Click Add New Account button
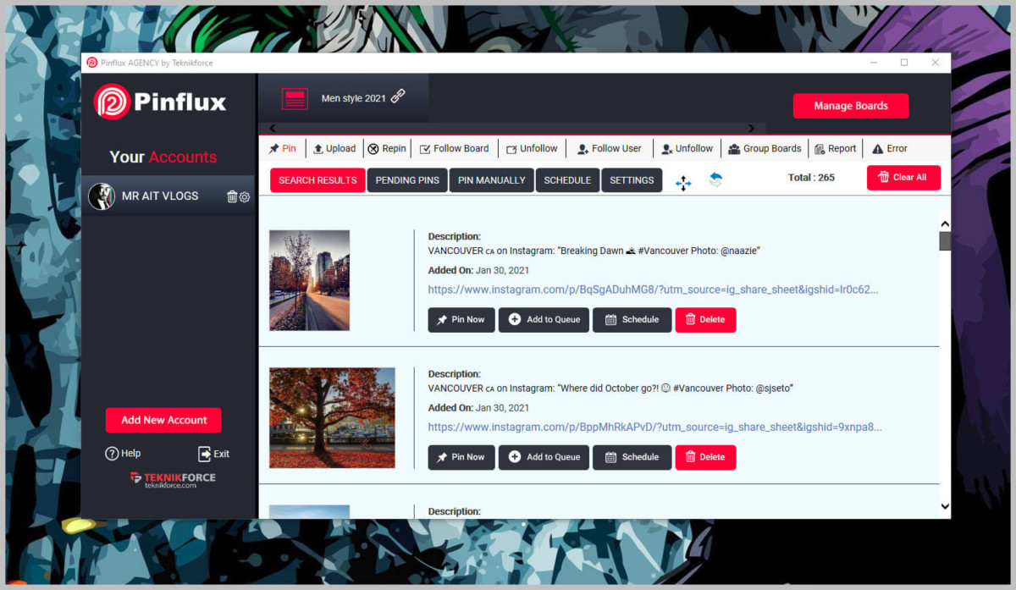Image resolution: width=1016 pixels, height=590 pixels. [x=163, y=420]
